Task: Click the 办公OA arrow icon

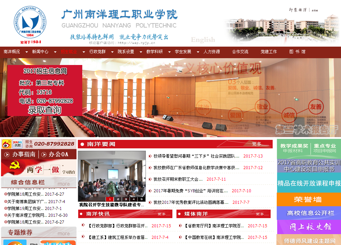Action: pos(44,154)
